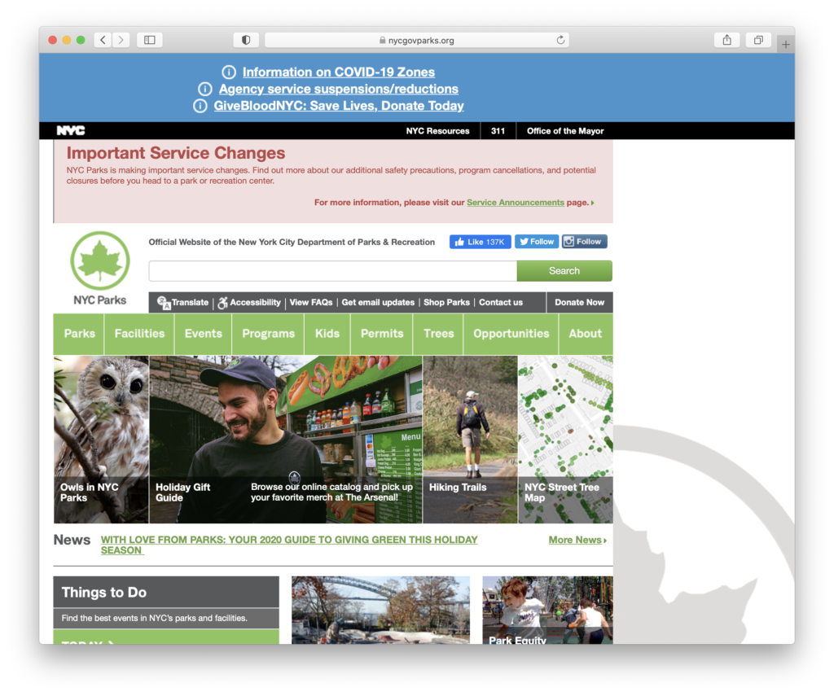Open the Holiday Gift Guide tile

286,440
